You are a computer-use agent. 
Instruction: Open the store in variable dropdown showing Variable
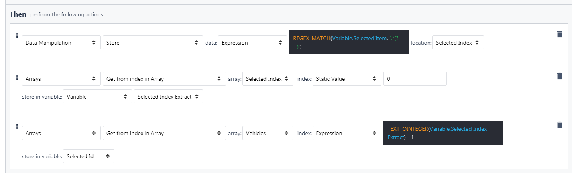[x=97, y=97]
